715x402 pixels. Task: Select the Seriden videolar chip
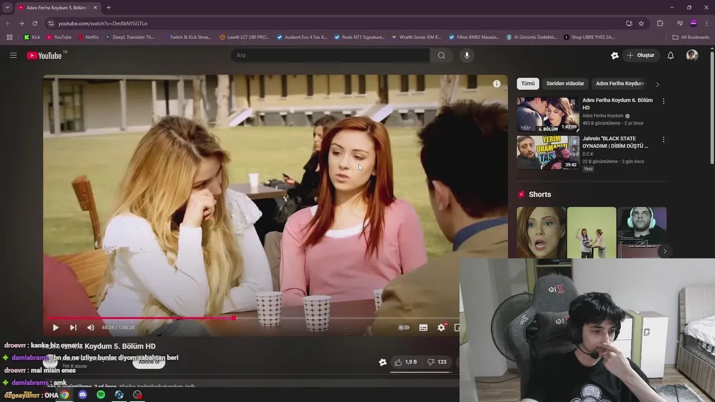565,84
